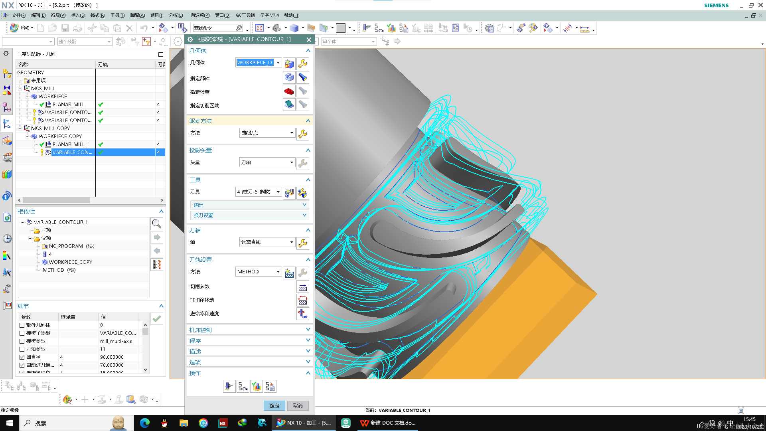Open the History clock icon in resource bar
The height and width of the screenshot is (431, 766).
[7, 239]
